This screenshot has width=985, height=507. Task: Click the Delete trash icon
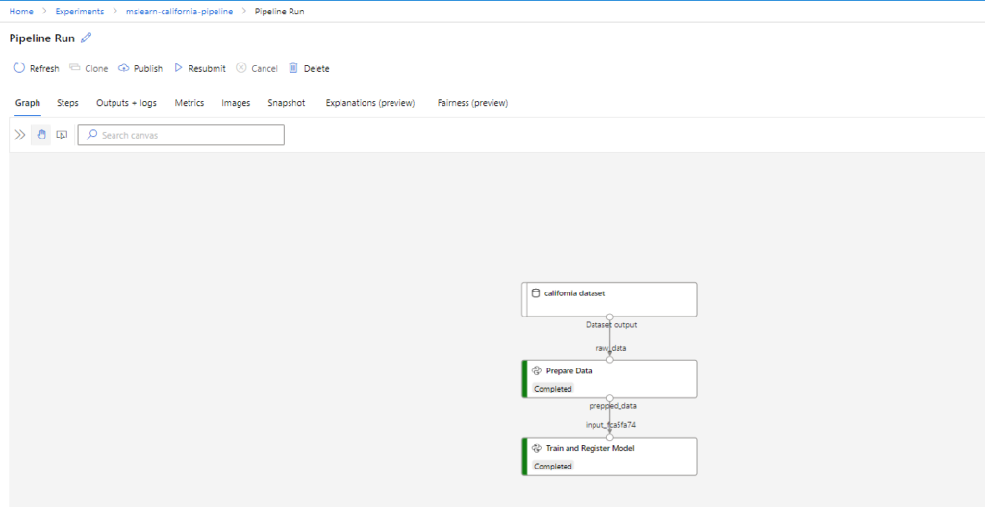click(293, 68)
